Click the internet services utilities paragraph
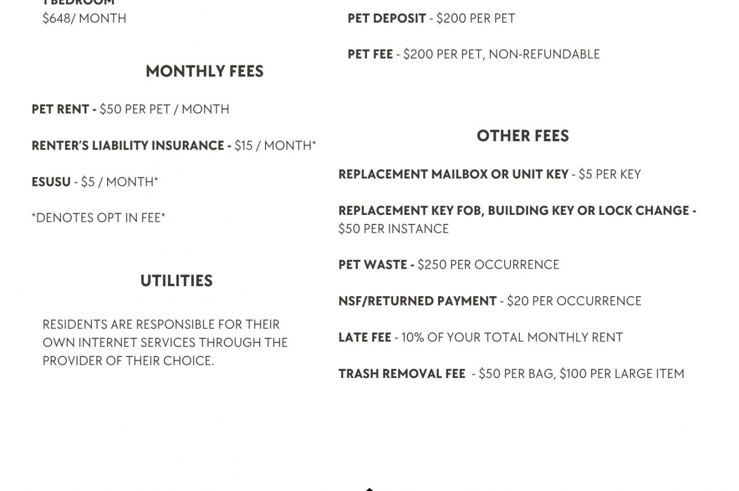The height and width of the screenshot is (491, 739). click(x=165, y=343)
